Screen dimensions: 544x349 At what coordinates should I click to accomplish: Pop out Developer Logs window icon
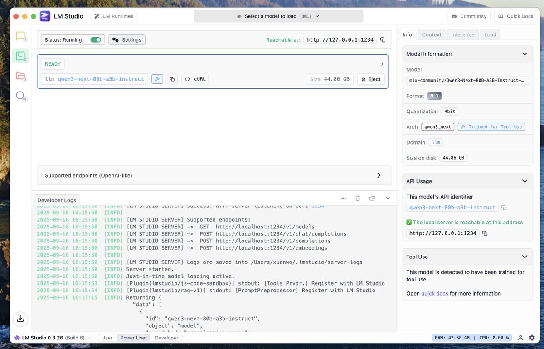pos(372,198)
